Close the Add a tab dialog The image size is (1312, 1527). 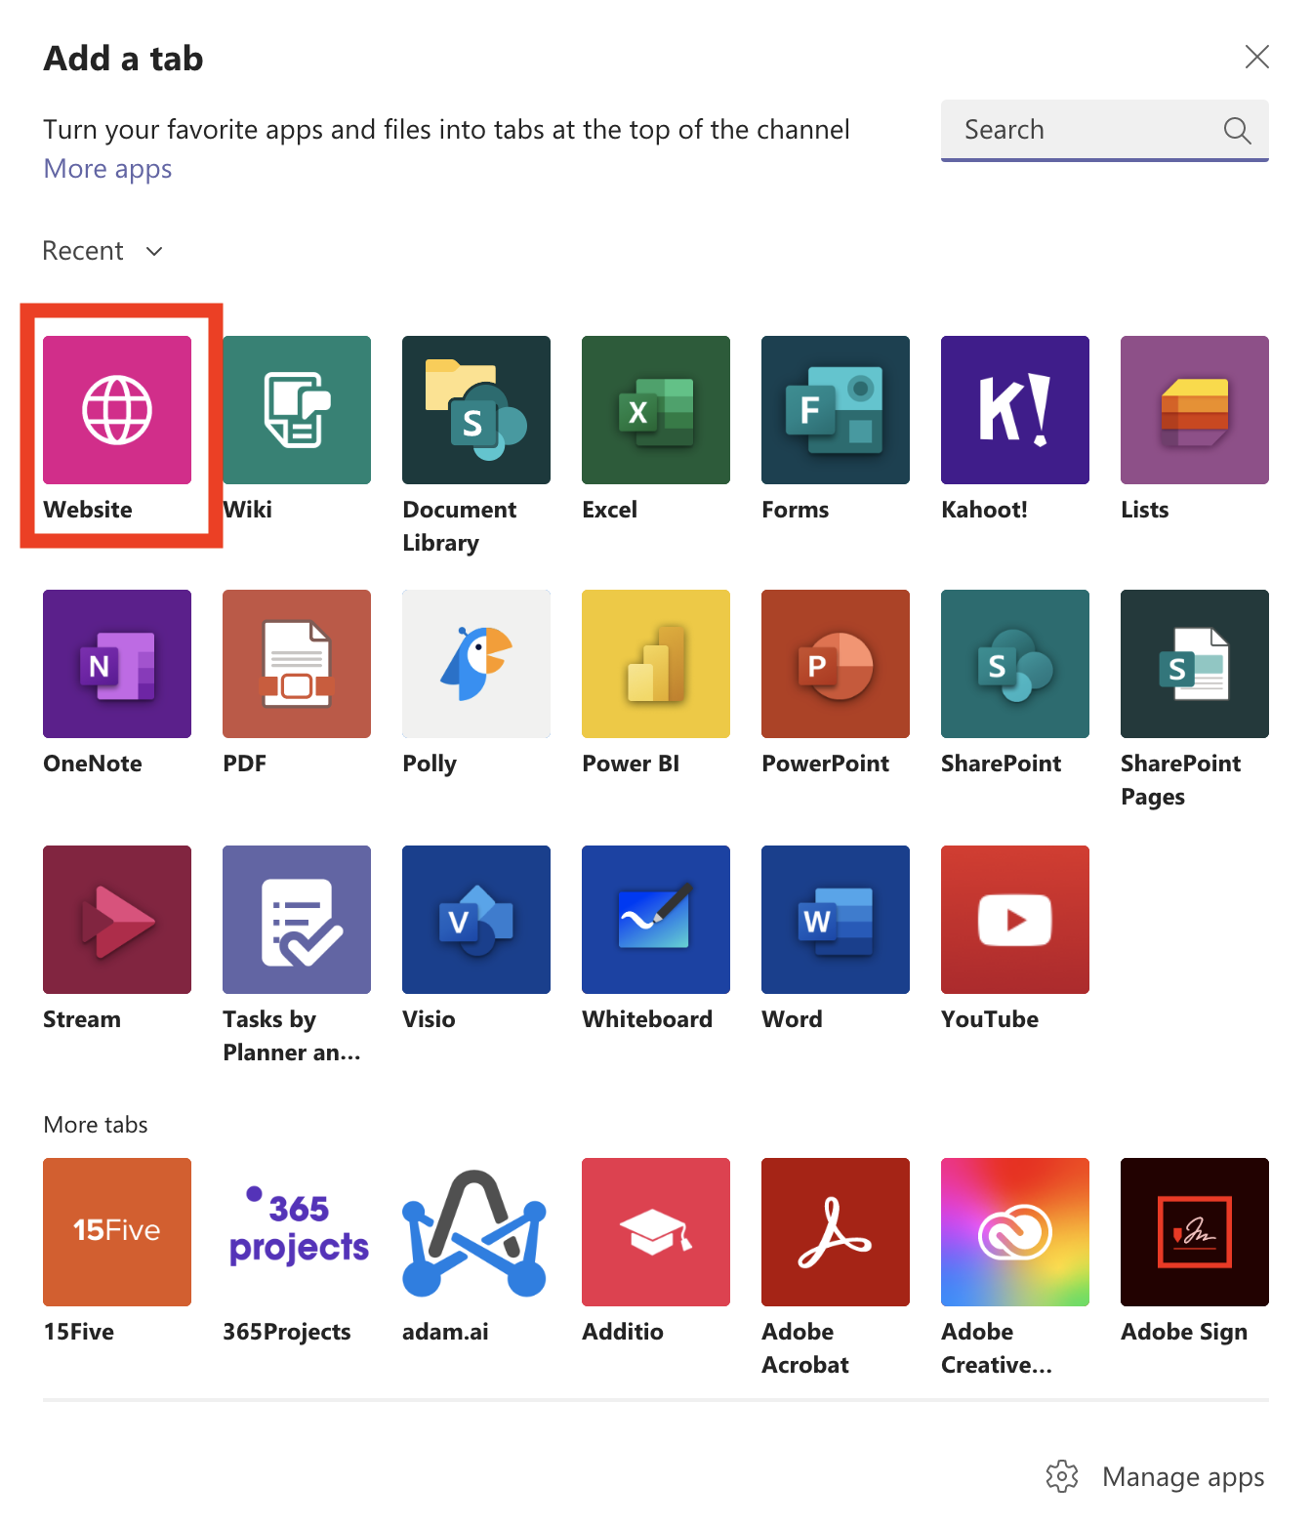pos(1257,57)
